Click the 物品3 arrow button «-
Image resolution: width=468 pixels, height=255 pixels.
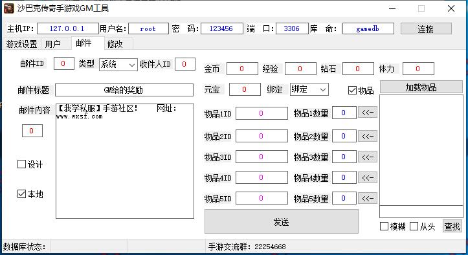point(368,157)
